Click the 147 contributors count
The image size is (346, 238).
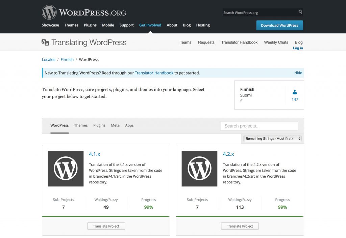(x=295, y=99)
